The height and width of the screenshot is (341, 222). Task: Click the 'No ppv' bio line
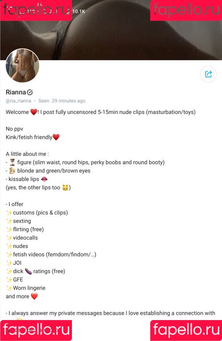(14, 129)
